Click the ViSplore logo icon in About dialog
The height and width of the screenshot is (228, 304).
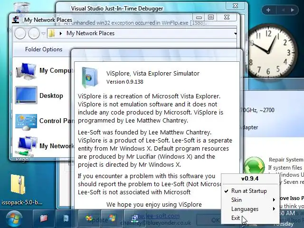(89, 77)
